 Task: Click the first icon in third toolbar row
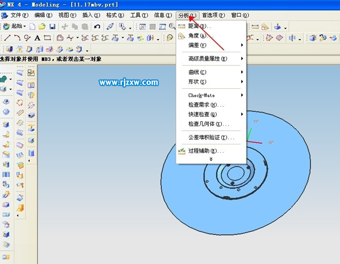[9, 49]
